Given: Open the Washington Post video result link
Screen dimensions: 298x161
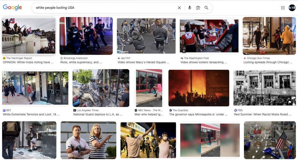Looking at the screenshot, I should tap(204, 62).
